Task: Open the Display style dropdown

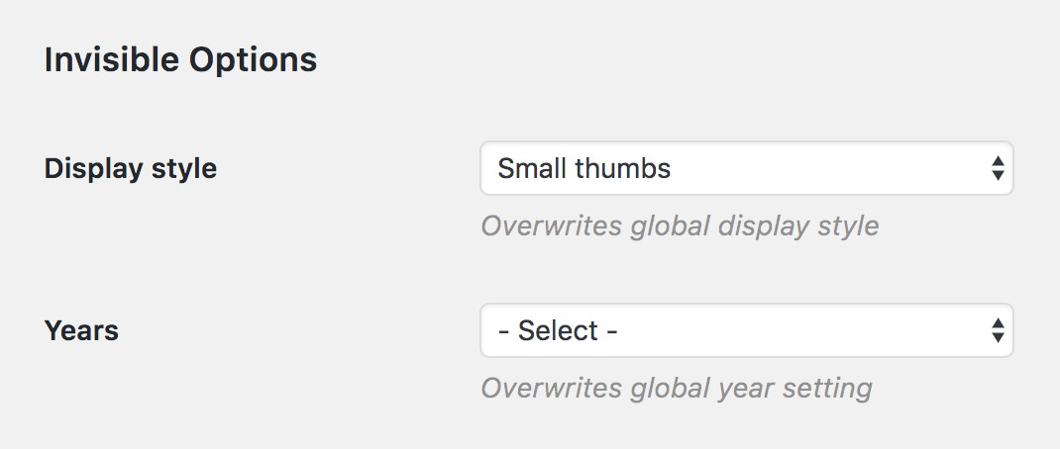Action: 746,168
